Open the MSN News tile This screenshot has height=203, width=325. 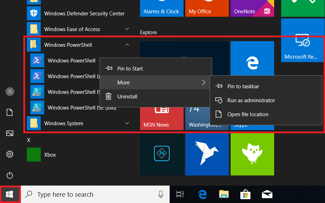click(x=162, y=119)
